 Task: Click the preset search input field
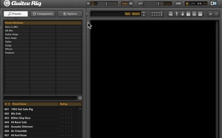coord(40,98)
